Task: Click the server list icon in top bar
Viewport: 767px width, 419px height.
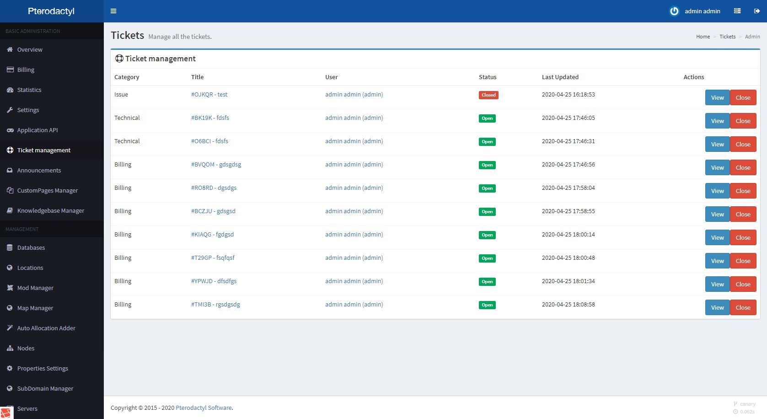Action: pyautogui.click(x=737, y=11)
